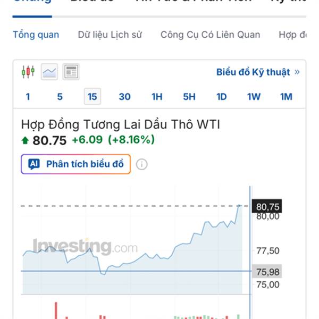Open the Dữ liệu Lịch sử tab

point(110,35)
